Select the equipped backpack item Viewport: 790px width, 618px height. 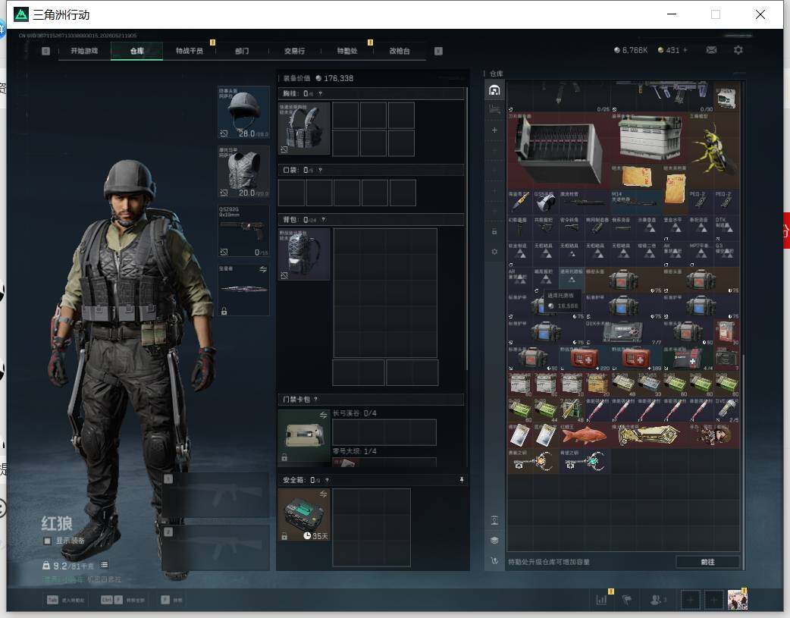pos(304,254)
